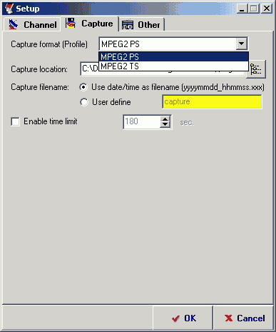Confirm settings with the OK button
This screenshot has height=332, width=276.
pos(183,318)
